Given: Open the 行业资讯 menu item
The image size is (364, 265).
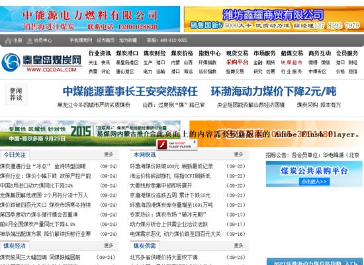Looking at the screenshot, I should 99,53.
